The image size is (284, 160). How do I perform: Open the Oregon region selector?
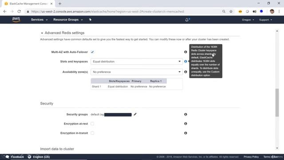248,20
